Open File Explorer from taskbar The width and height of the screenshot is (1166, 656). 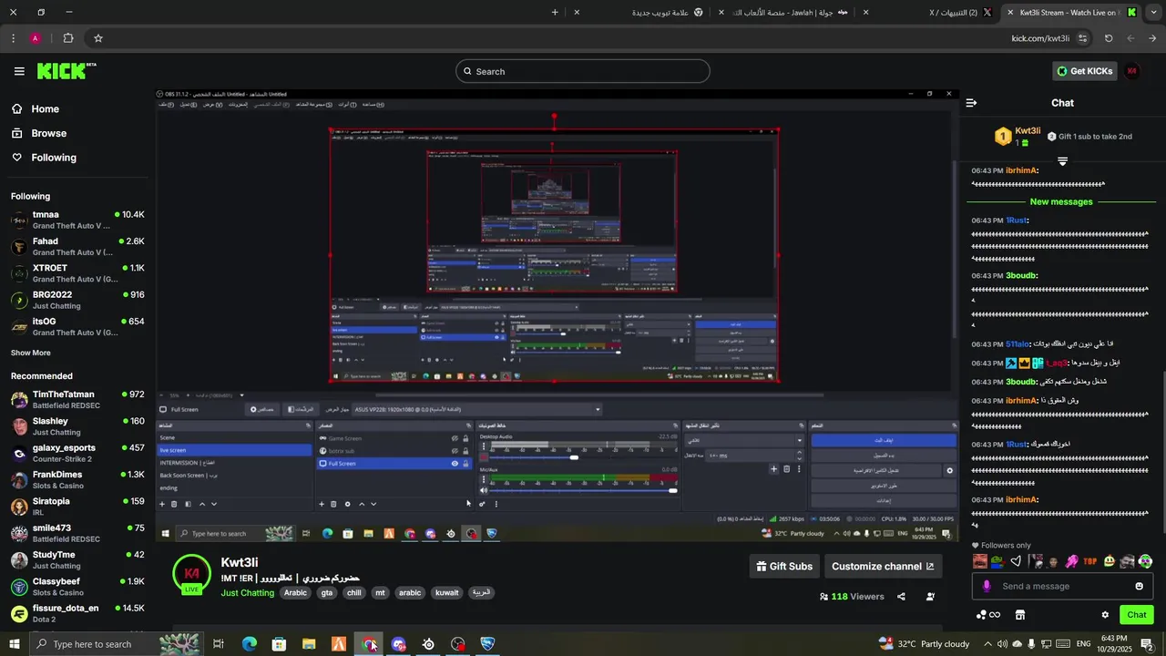pyautogui.click(x=309, y=644)
